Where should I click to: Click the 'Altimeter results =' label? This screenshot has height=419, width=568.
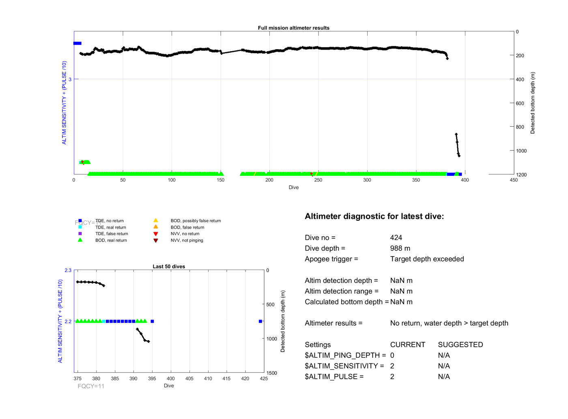pyautogui.click(x=333, y=323)
